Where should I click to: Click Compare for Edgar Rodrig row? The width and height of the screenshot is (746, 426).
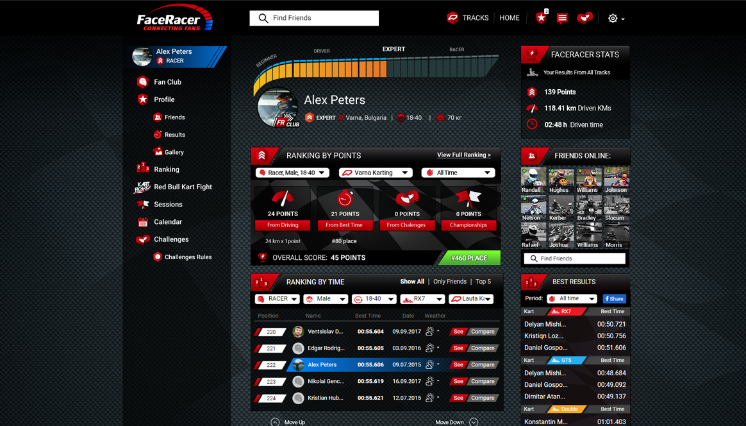pyautogui.click(x=483, y=348)
